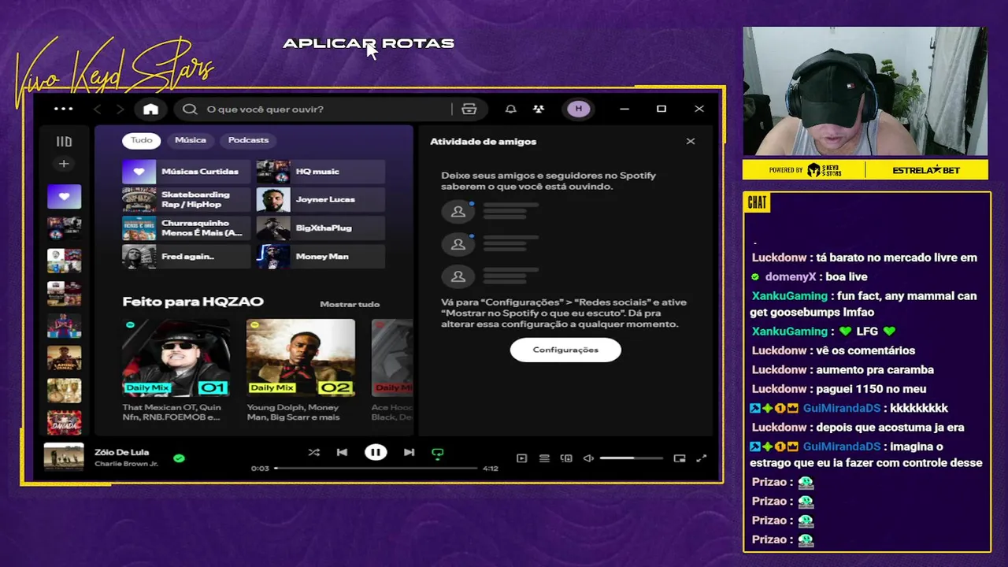
Task: Toggle friend activity icon in top bar
Action: [x=539, y=109]
